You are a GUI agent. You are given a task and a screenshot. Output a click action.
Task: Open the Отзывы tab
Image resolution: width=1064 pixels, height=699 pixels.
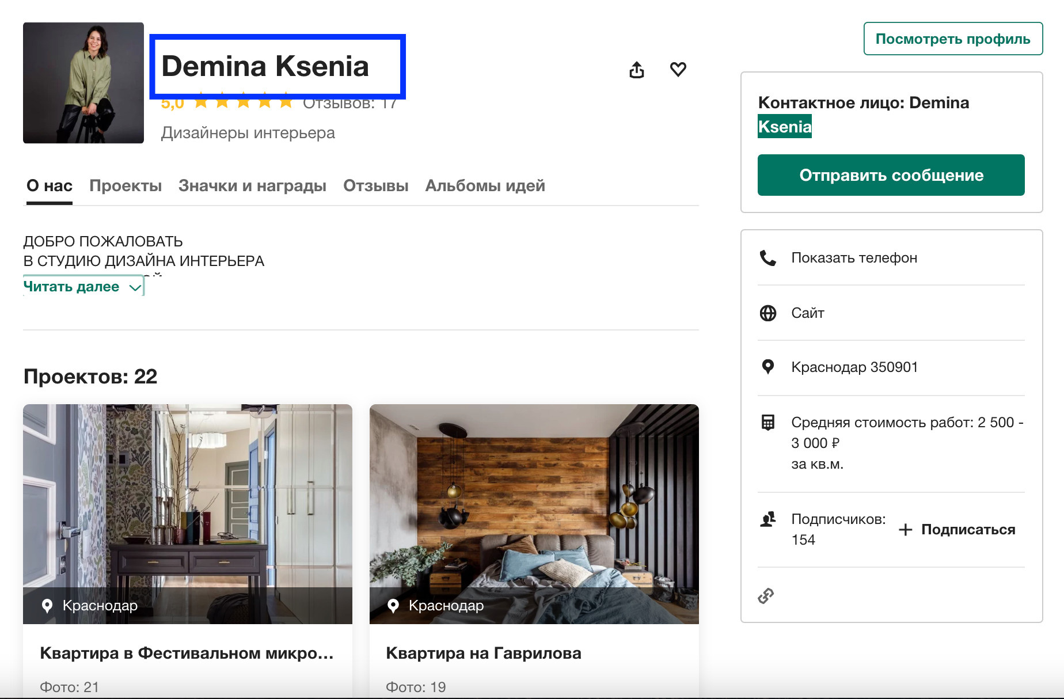[375, 185]
